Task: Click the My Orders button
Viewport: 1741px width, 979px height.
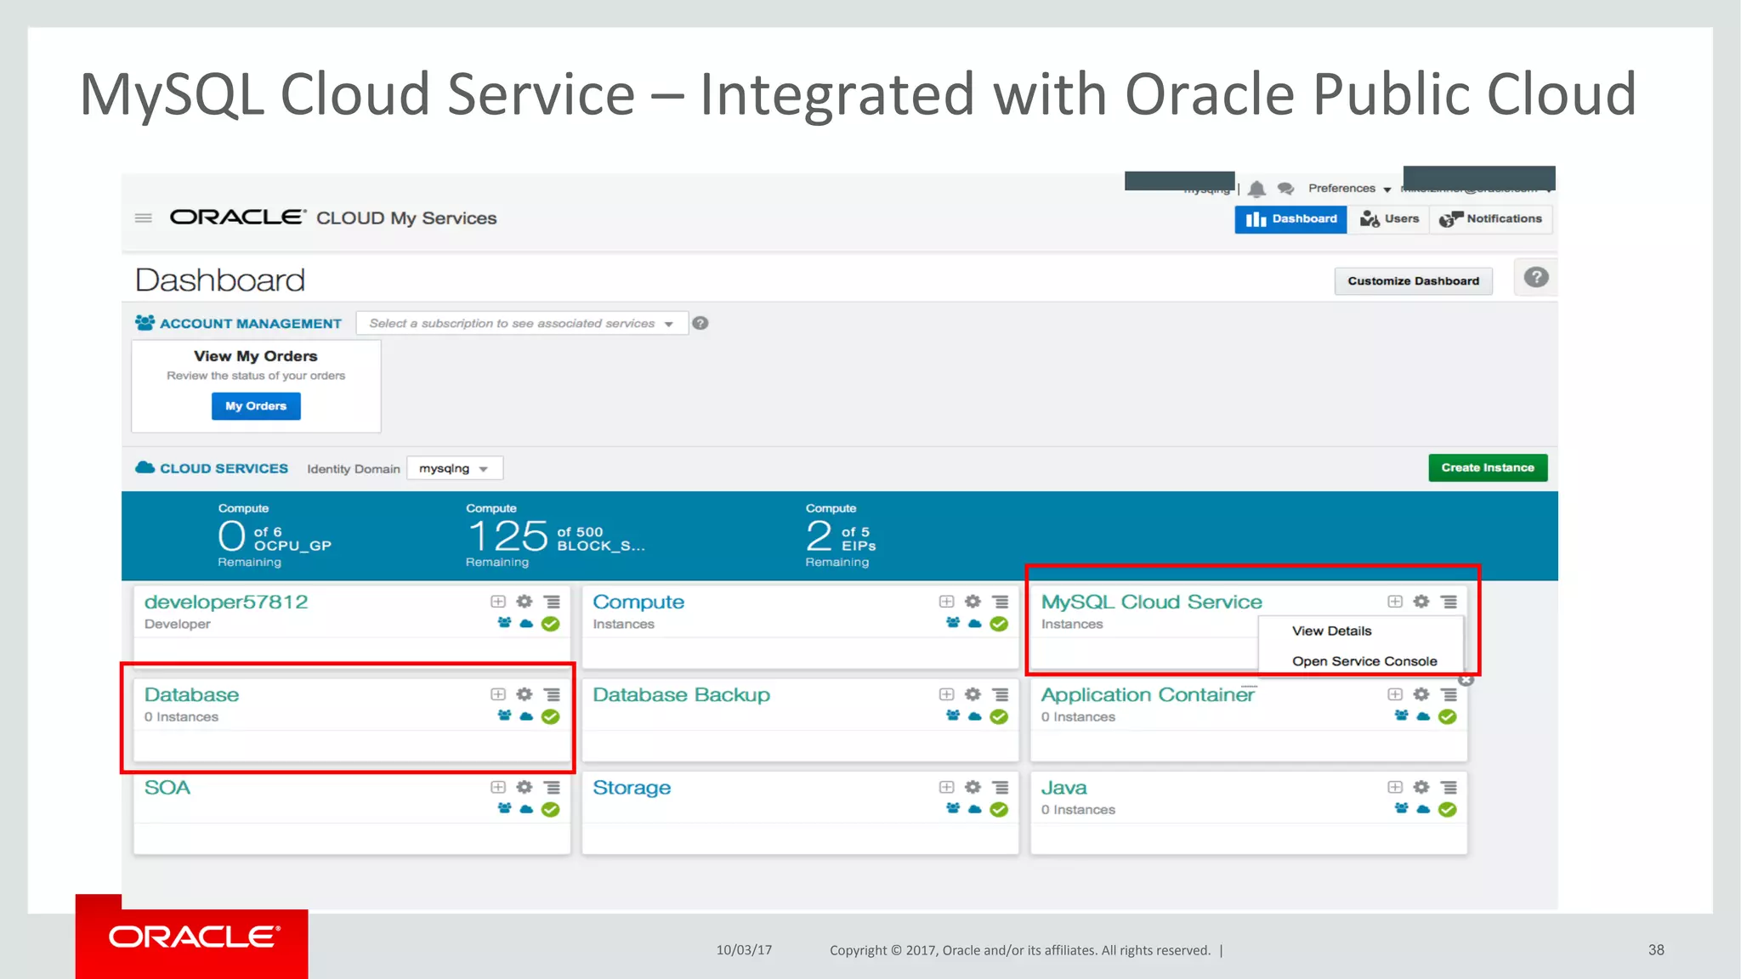Action: coord(256,406)
